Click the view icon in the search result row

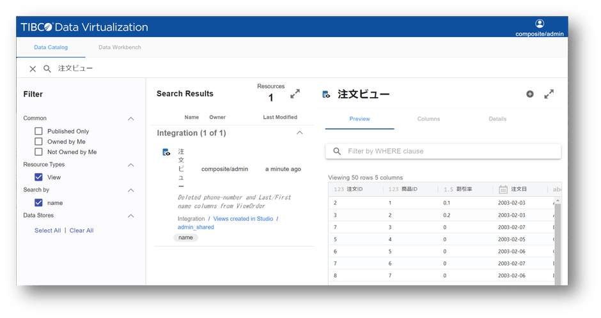tap(166, 152)
